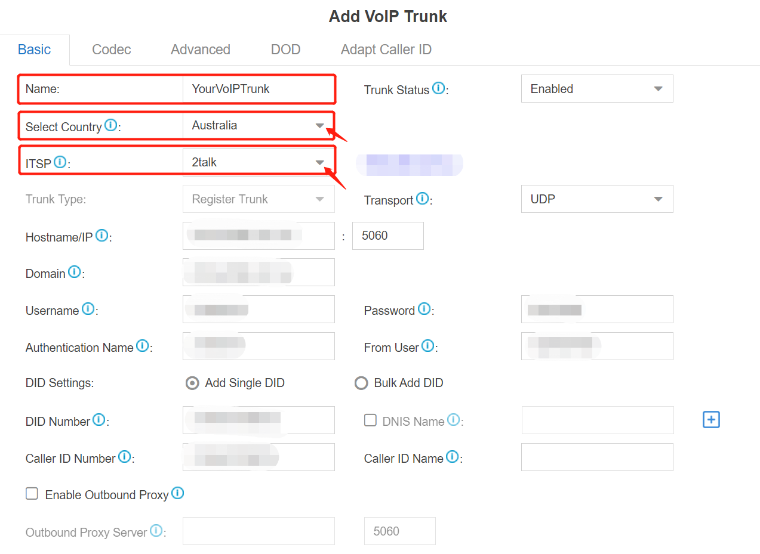Click the DID Number info icon

coord(99,419)
